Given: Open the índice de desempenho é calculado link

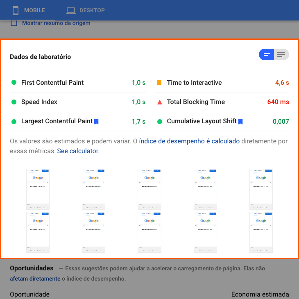Looking at the screenshot, I should pos(189,141).
